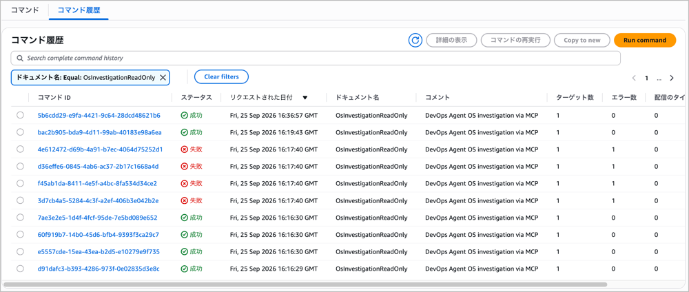Click the ターゲット数 column header
The height and width of the screenshot is (292, 689).
click(575, 98)
